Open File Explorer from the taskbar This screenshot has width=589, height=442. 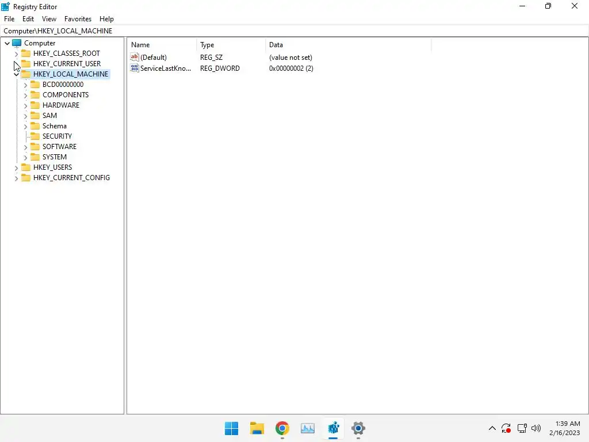(x=257, y=428)
